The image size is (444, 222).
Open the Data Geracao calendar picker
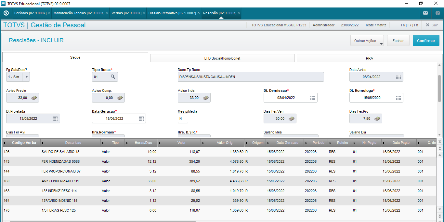click(141, 118)
